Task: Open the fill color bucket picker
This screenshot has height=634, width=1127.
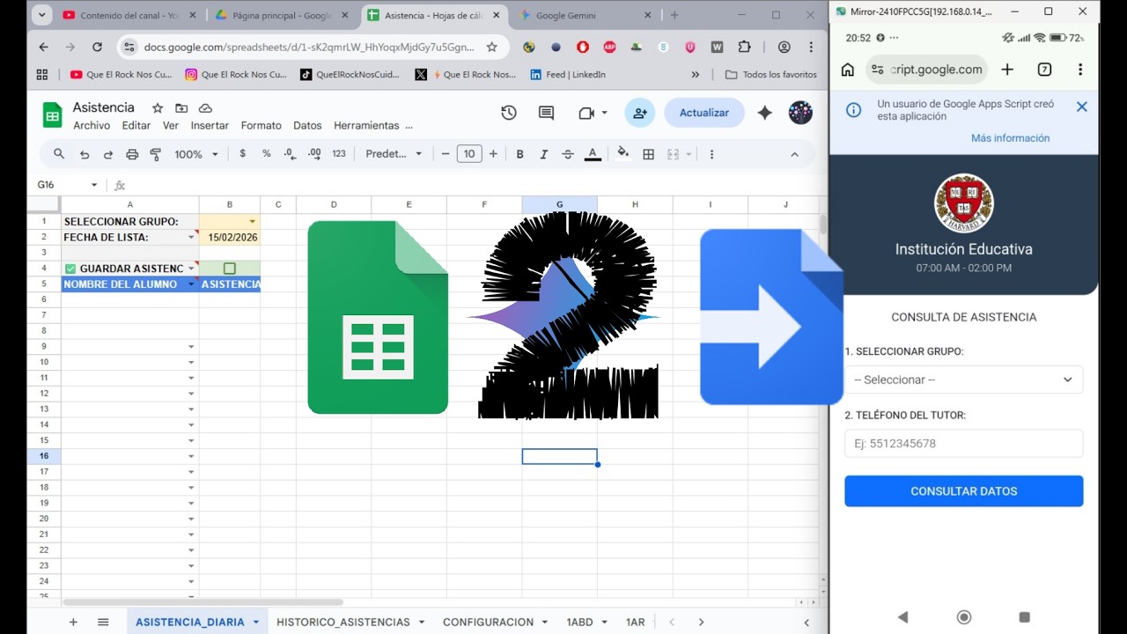Action: 623,153
